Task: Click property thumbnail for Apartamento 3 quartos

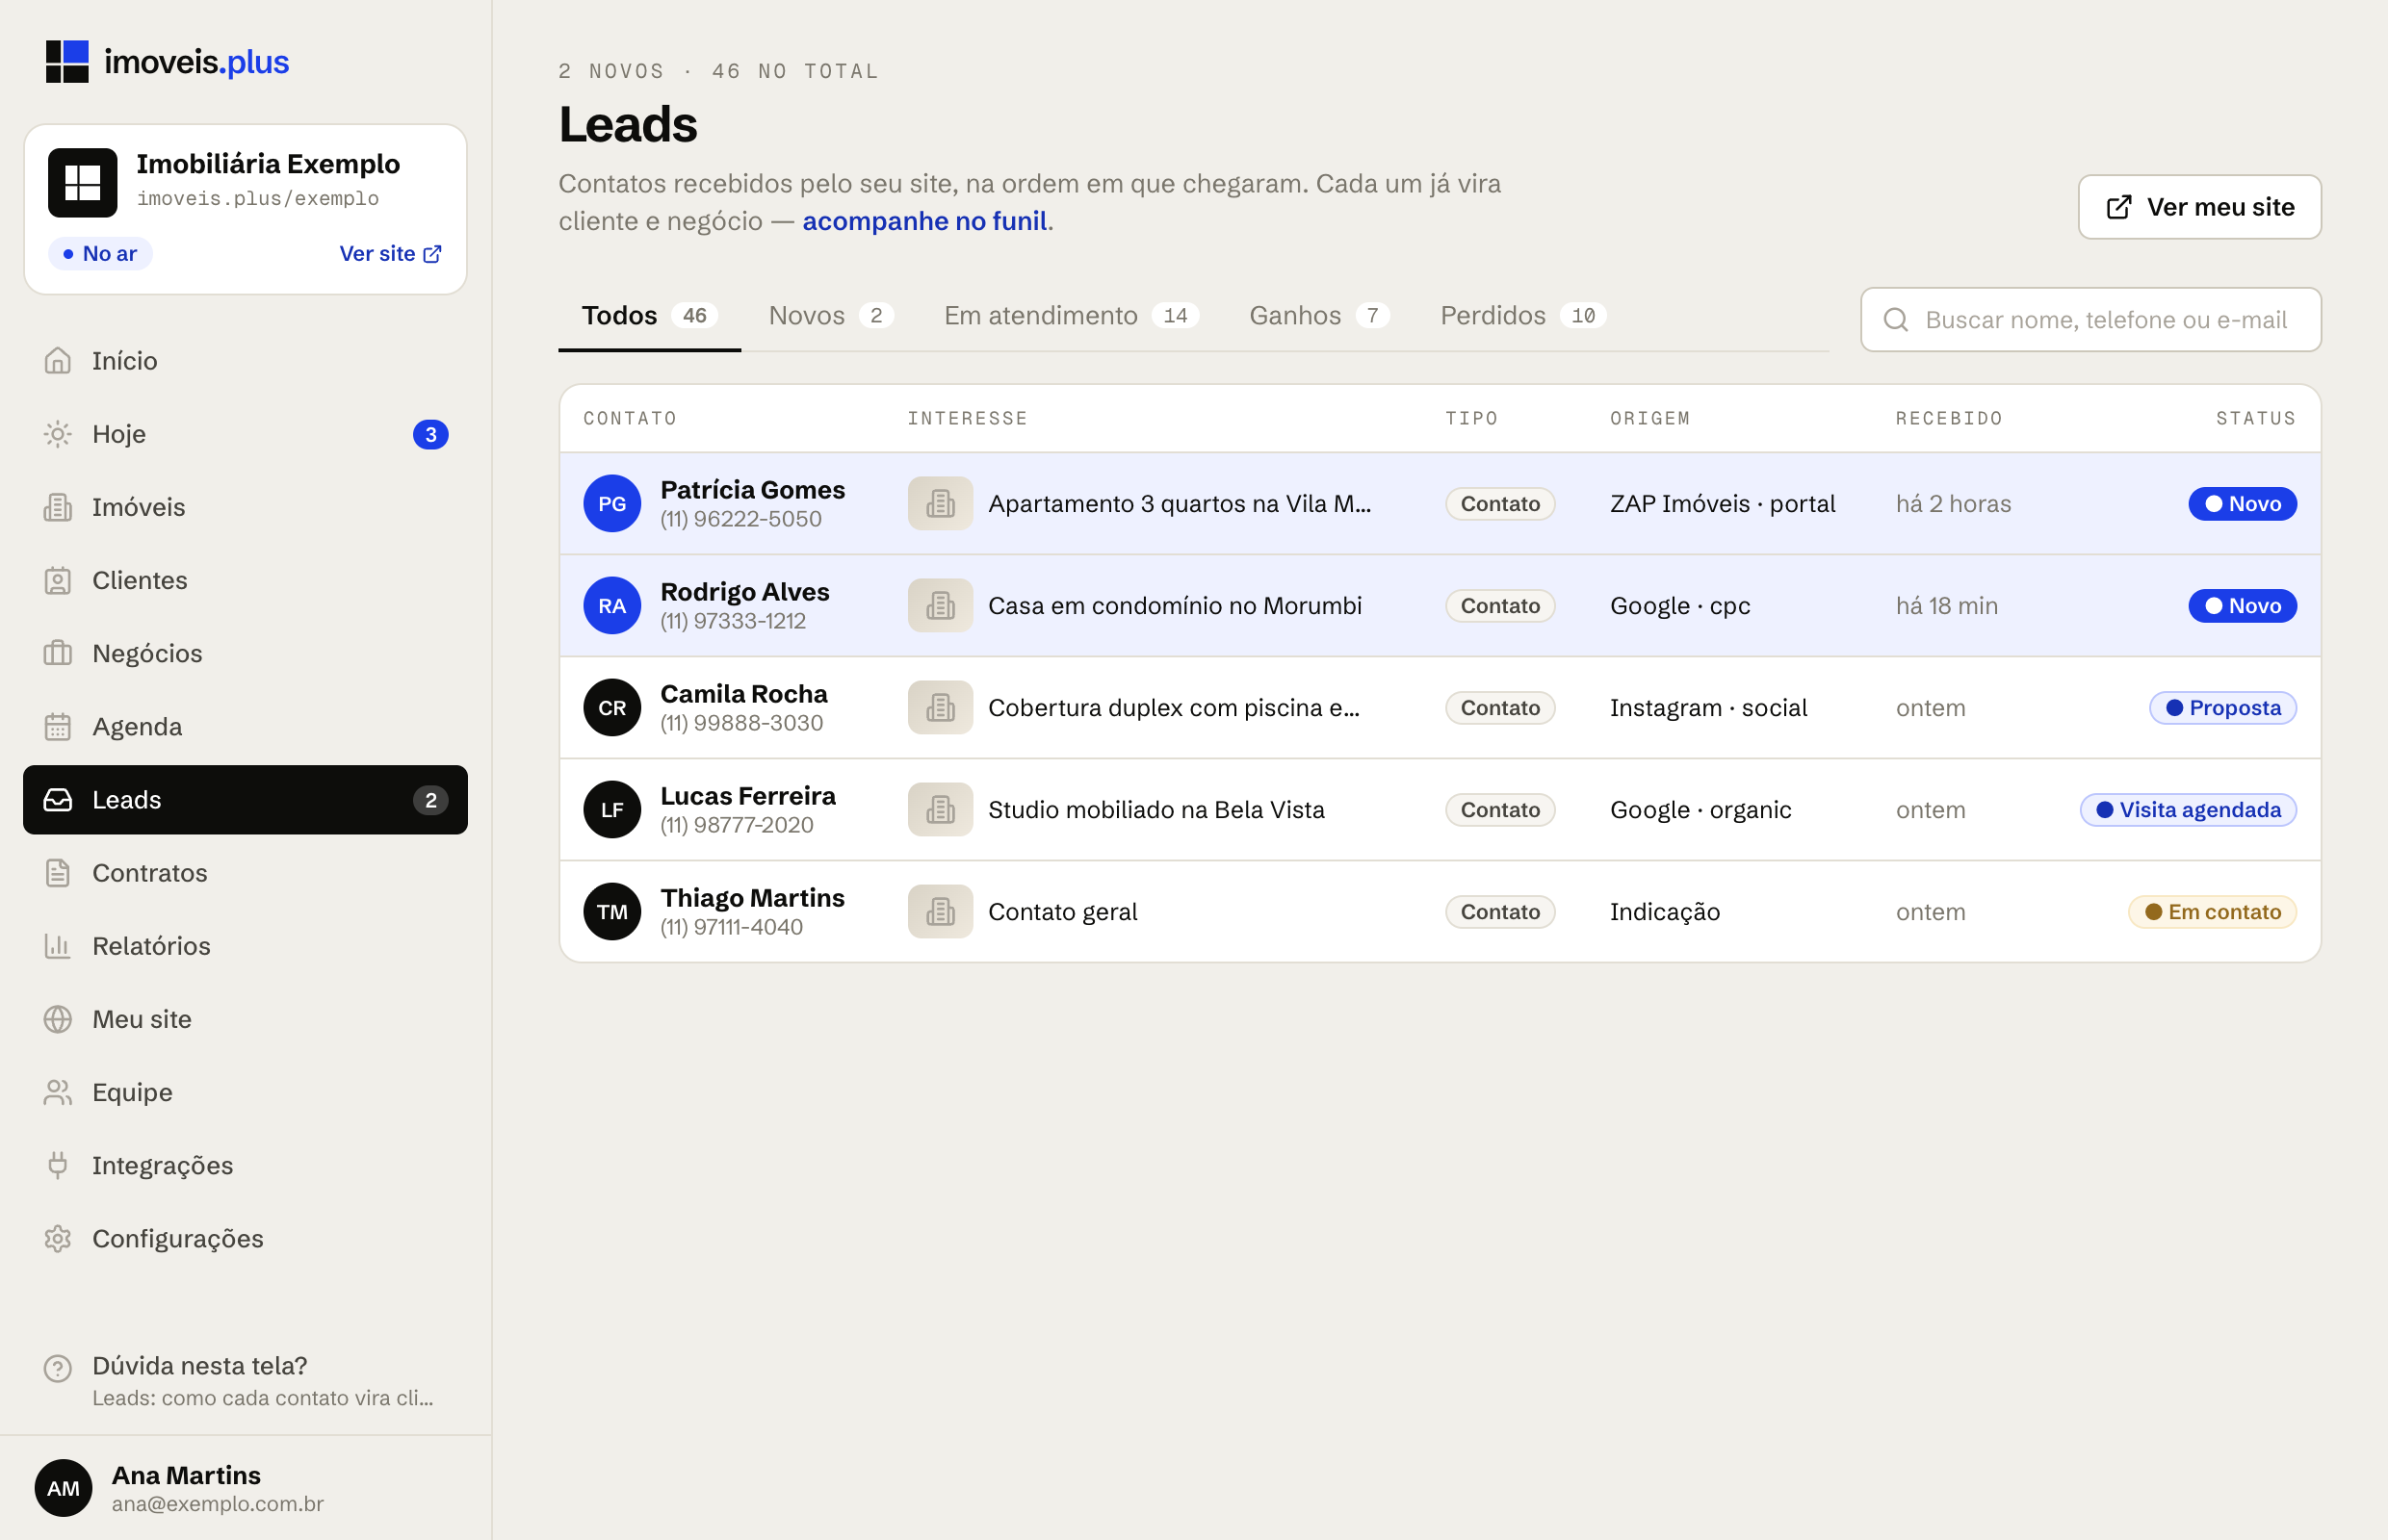Action: (x=941, y=504)
